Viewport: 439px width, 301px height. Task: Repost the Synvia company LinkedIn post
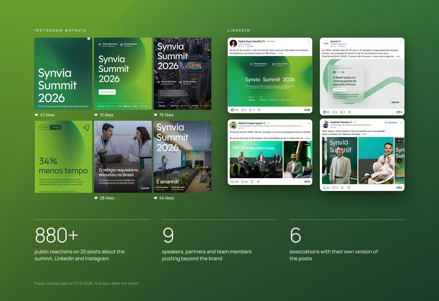click(x=341, y=112)
